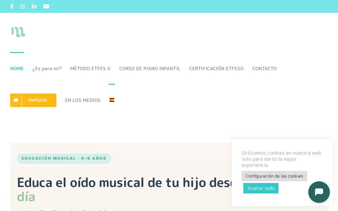Open CURSO DE PIANO INFANTIL
Screen dimensions: 338x211
tap(150, 69)
